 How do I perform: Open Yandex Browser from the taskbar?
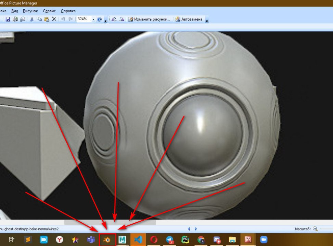[x=60, y=239]
